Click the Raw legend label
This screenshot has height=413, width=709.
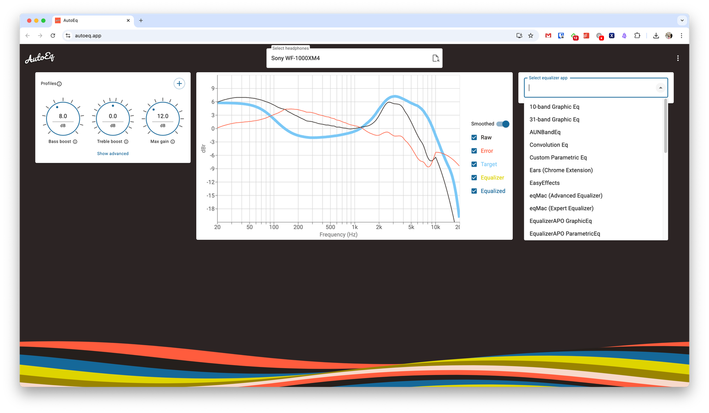pos(486,137)
